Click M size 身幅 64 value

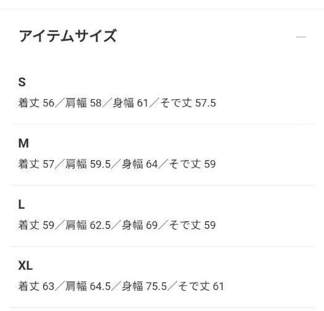(x=139, y=164)
